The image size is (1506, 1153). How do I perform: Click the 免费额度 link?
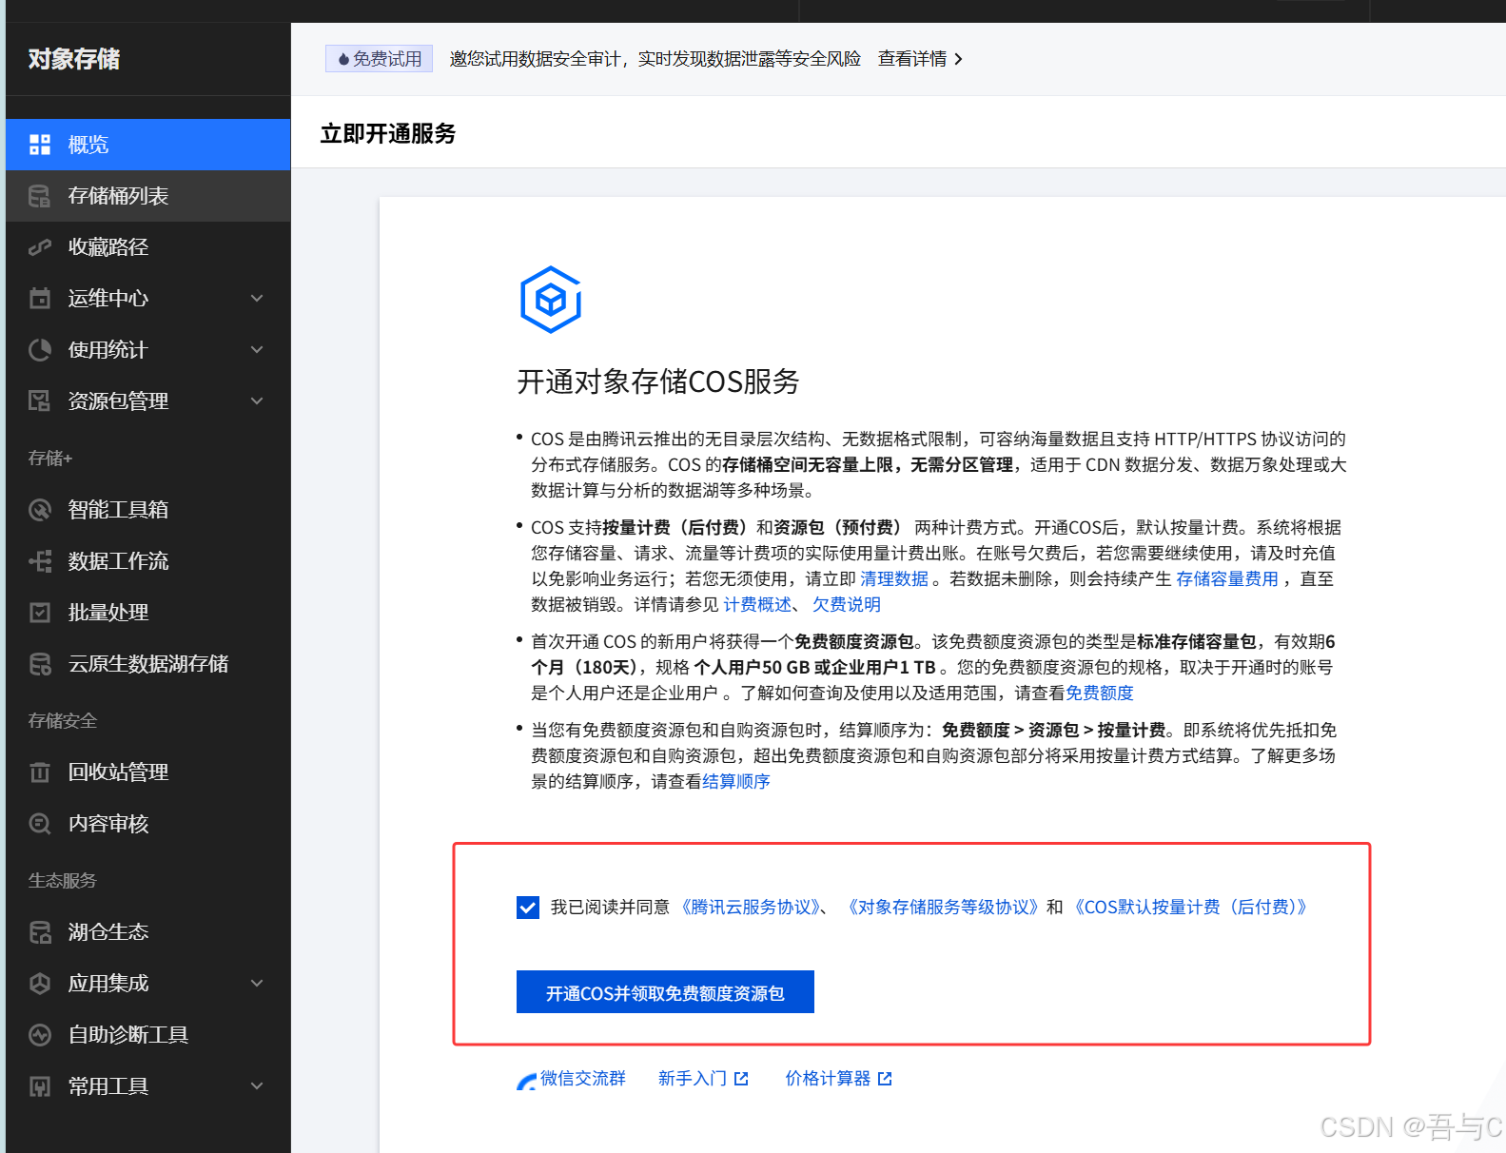pos(1100,694)
